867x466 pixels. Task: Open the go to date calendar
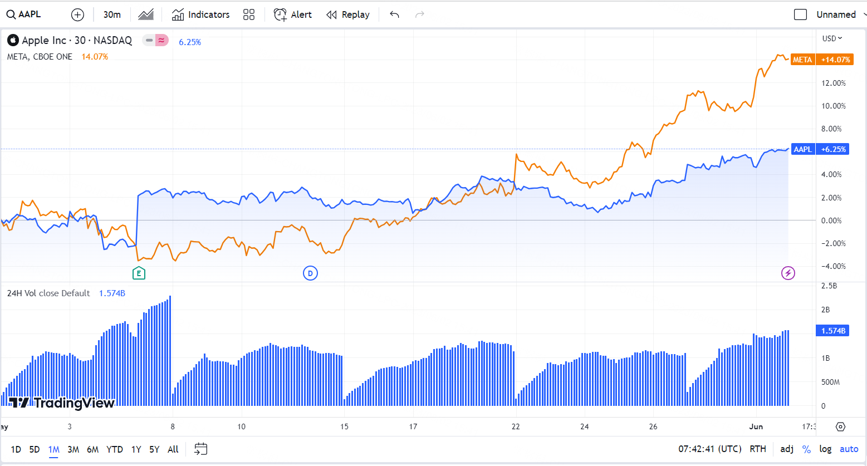pyautogui.click(x=200, y=449)
